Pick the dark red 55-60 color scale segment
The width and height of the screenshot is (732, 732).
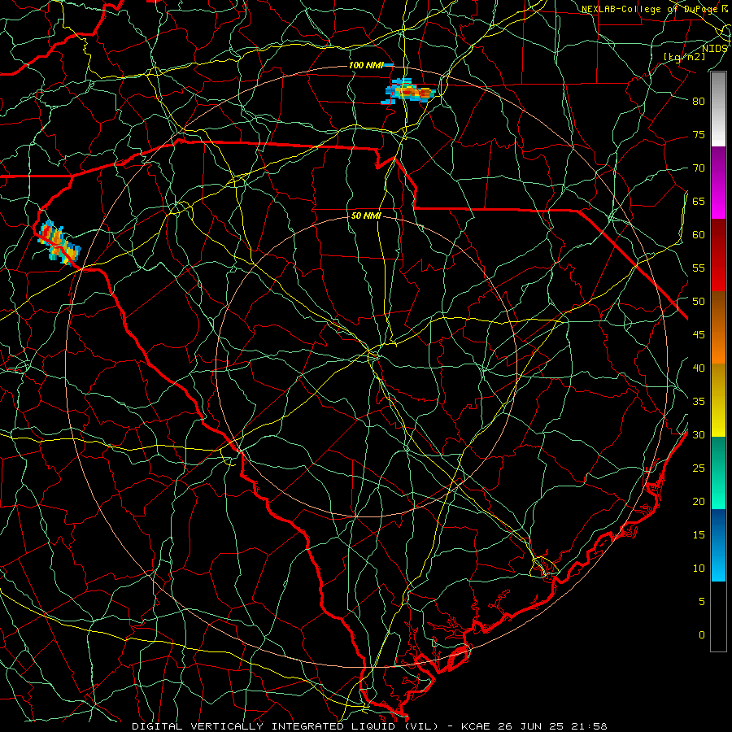point(718,255)
